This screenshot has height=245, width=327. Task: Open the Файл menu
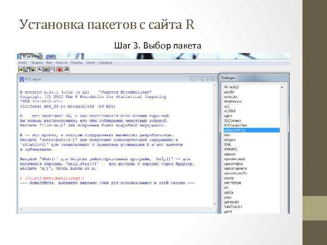(22, 63)
